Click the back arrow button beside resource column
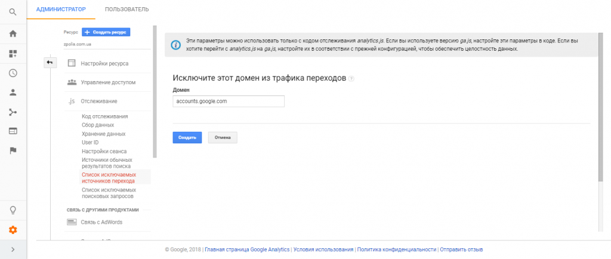The height and width of the screenshot is (259, 611). click(50, 63)
